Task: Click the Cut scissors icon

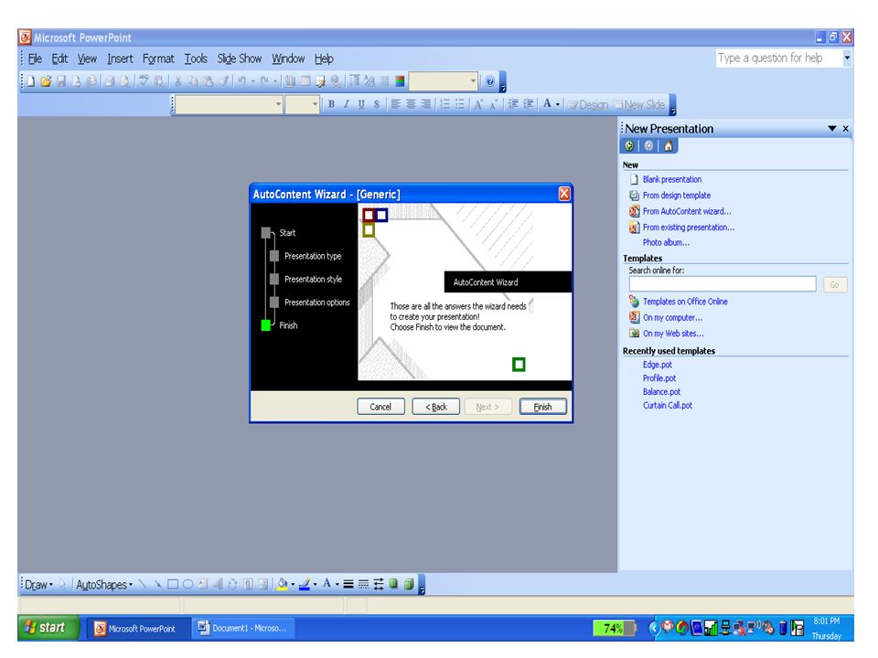Action: coord(177,81)
